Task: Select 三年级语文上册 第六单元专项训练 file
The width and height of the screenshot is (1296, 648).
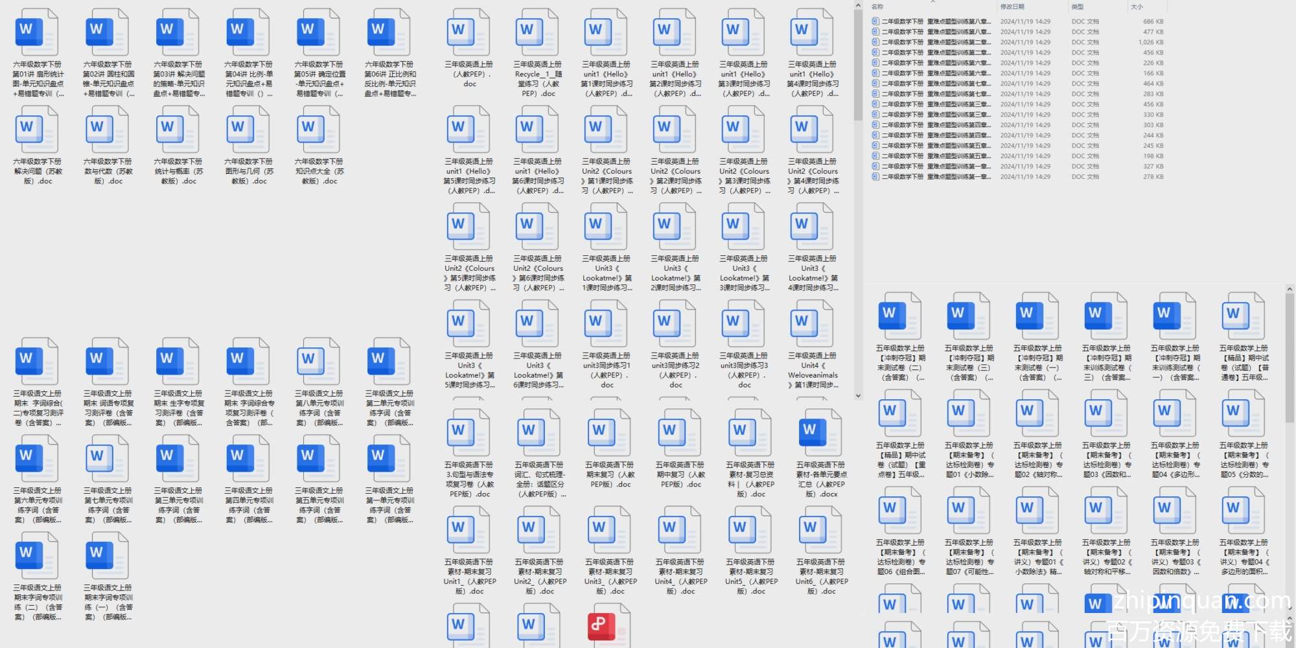Action: tap(38, 480)
